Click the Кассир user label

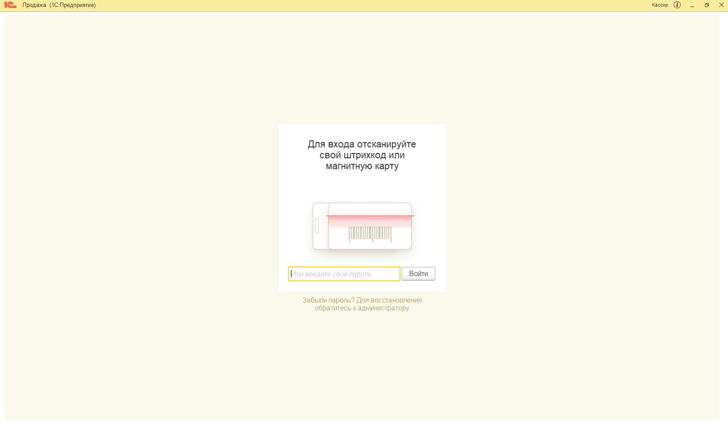point(660,5)
